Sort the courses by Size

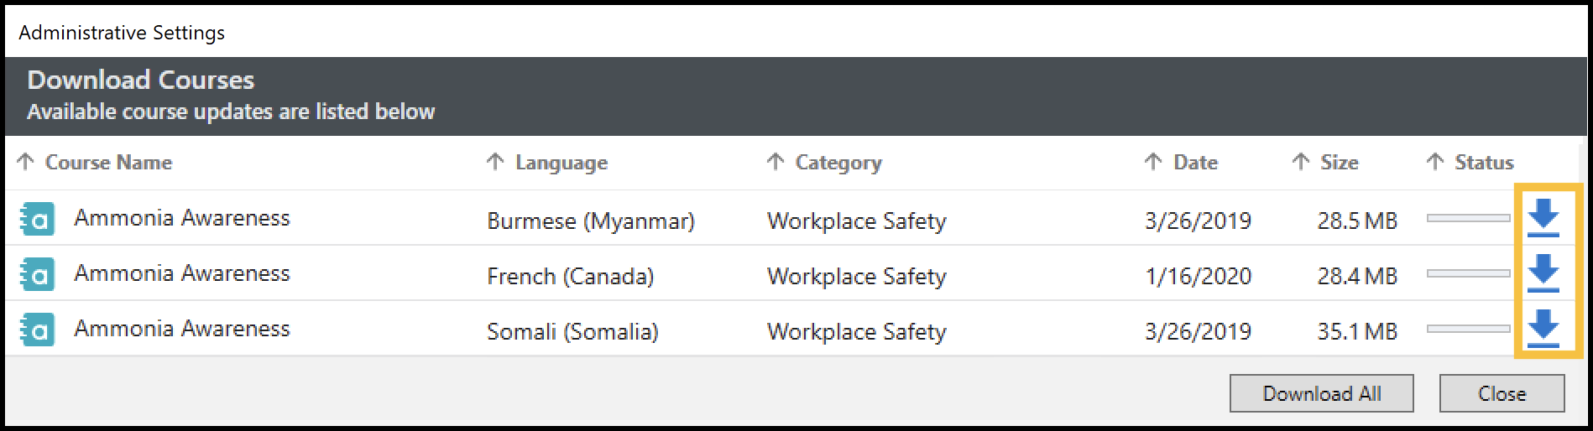coord(1339,163)
